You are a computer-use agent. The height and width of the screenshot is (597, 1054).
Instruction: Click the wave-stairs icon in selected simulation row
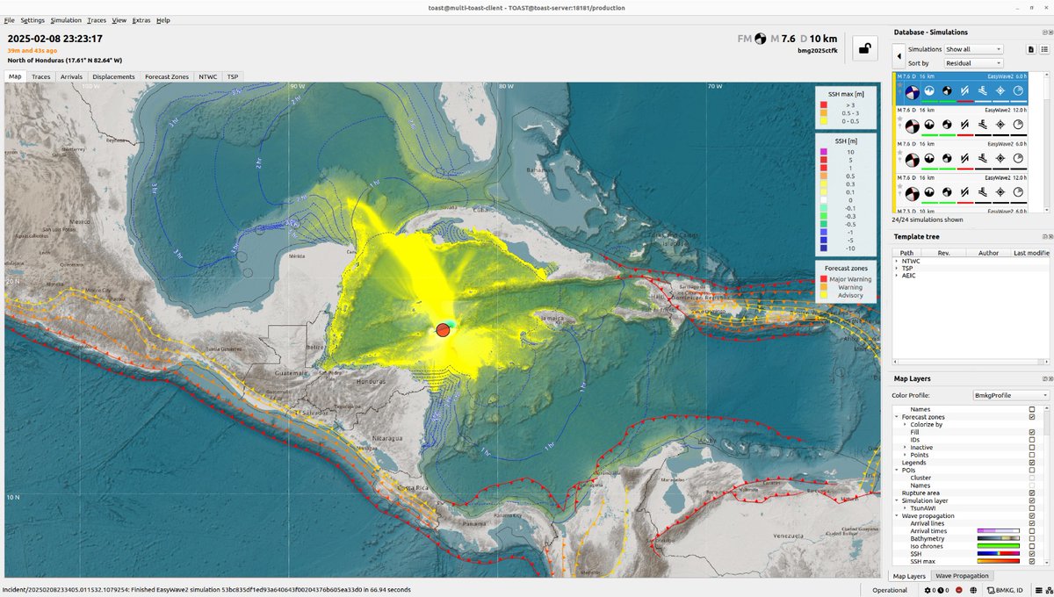click(983, 91)
